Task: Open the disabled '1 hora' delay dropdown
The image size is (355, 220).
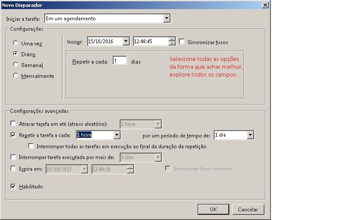Action: (x=158, y=124)
